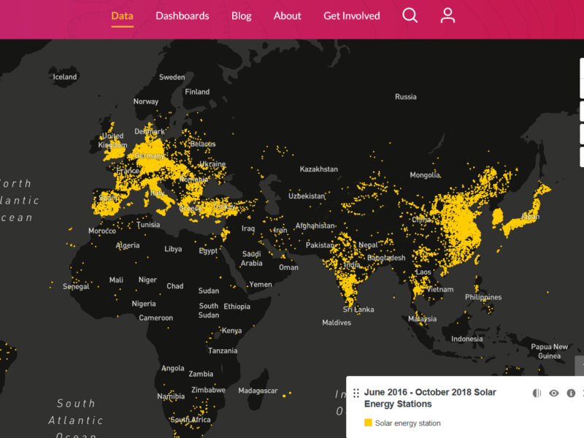Toggle Solar Energy Stations layer visibility
This screenshot has height=438, width=584.
(554, 393)
